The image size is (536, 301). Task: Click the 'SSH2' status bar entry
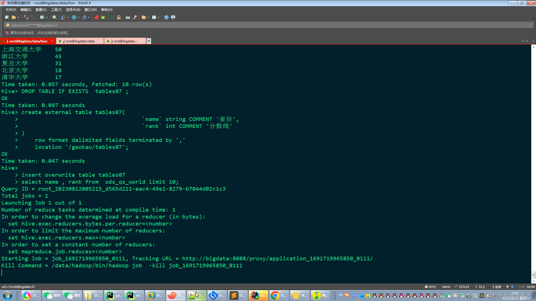point(430,287)
